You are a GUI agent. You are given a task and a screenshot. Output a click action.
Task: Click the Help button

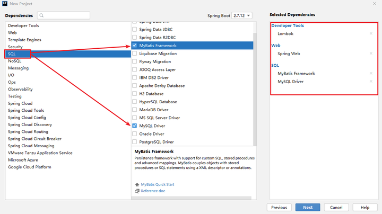365,208
